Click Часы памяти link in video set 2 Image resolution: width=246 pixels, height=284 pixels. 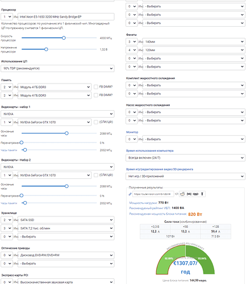tap(9, 203)
